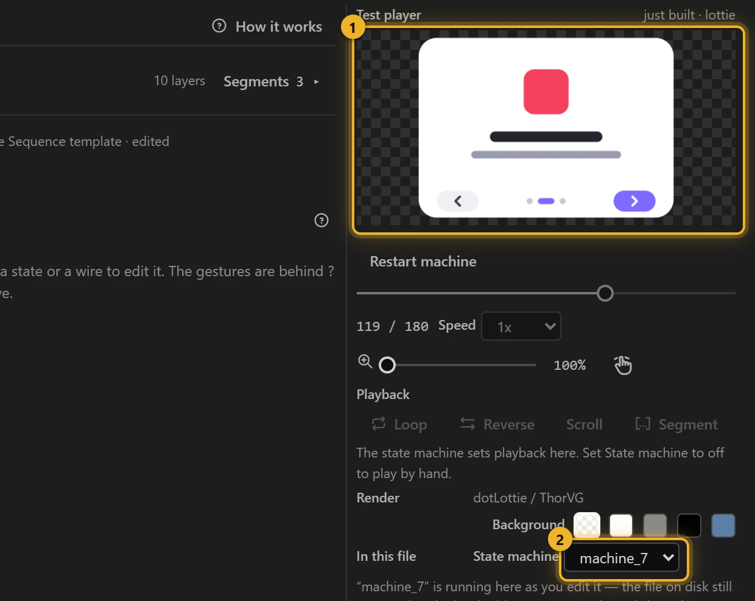The image size is (755, 601).
Task: Click the "10 layers" text
Action: pos(180,81)
